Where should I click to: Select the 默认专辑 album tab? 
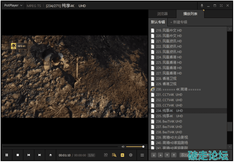click(158, 22)
